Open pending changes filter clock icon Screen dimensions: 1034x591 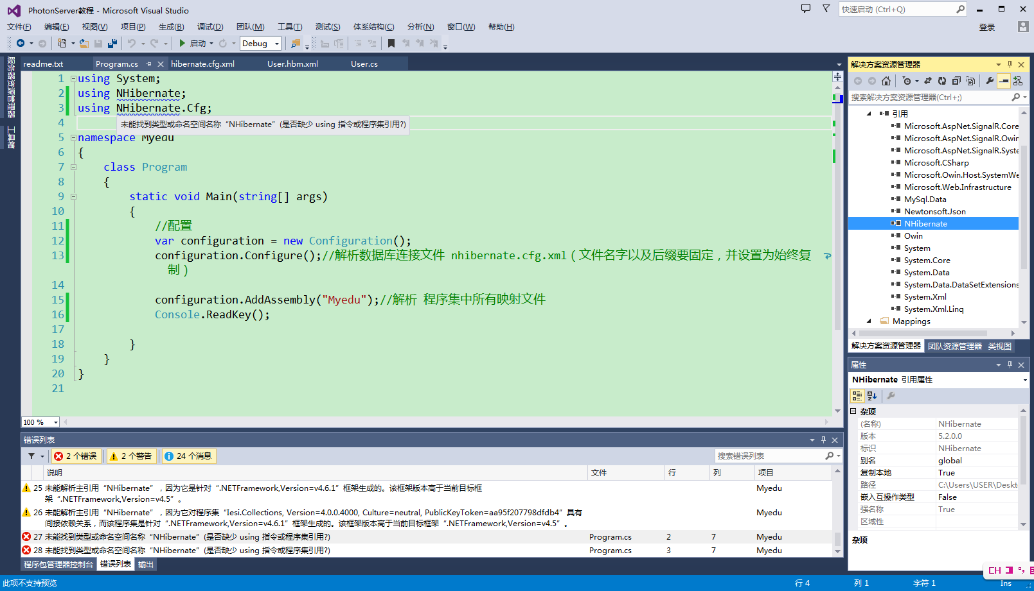pos(907,81)
